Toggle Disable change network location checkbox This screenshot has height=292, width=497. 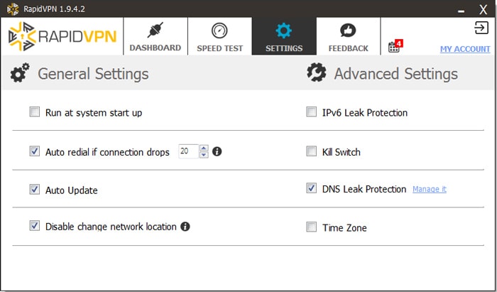[35, 226]
